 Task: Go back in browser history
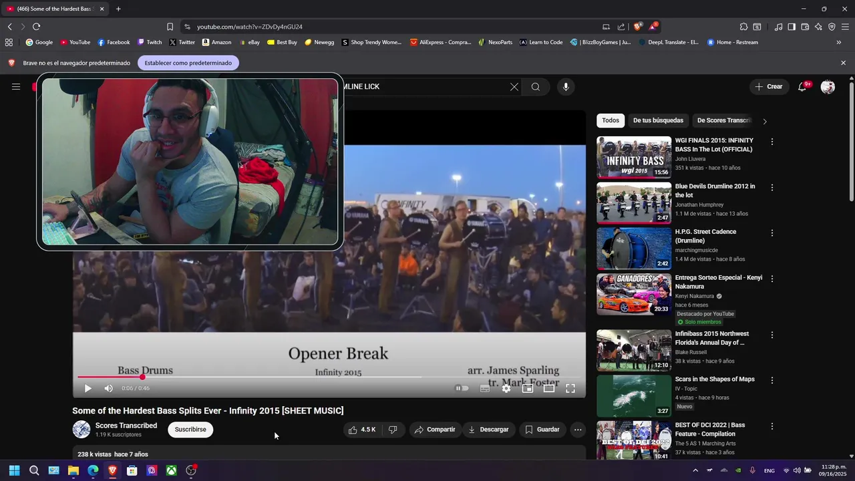click(x=9, y=27)
